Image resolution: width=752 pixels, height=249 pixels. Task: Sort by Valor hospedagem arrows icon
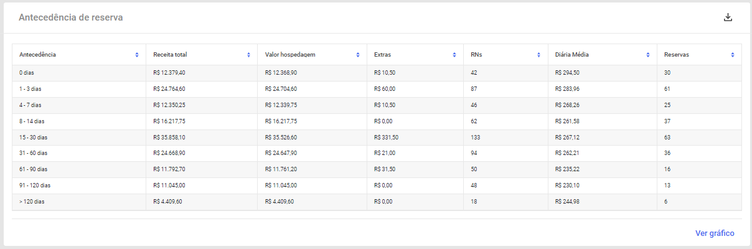(358, 55)
